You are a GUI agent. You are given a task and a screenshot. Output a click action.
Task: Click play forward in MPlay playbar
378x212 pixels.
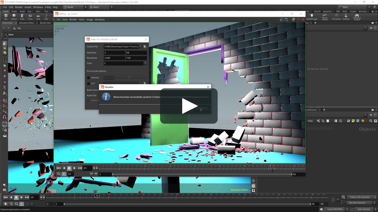pos(74,168)
